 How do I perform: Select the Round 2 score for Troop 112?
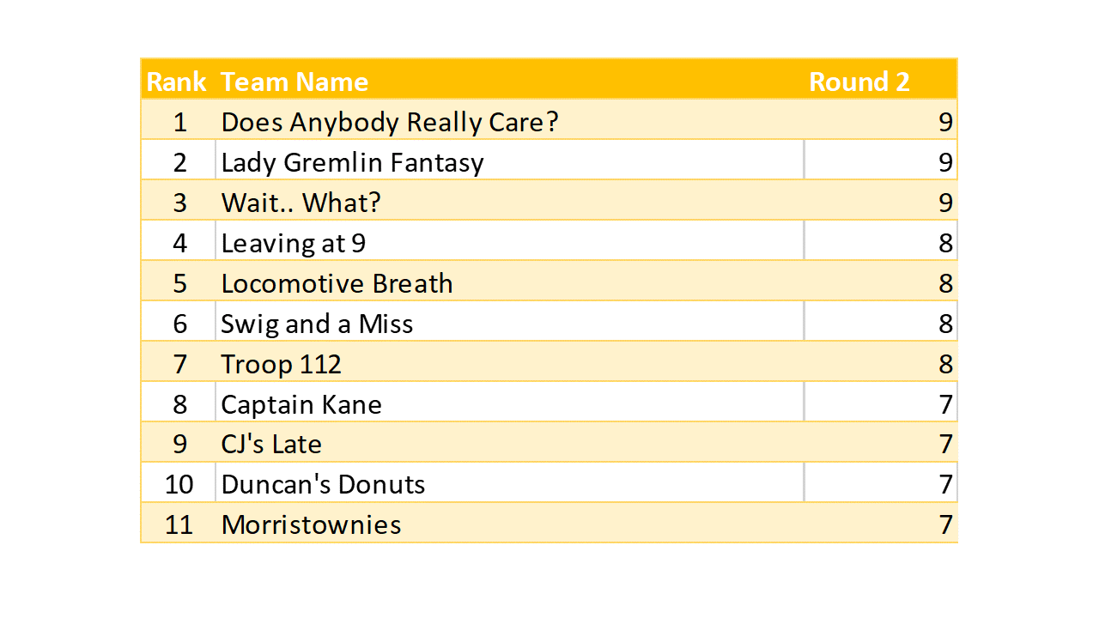click(x=944, y=364)
